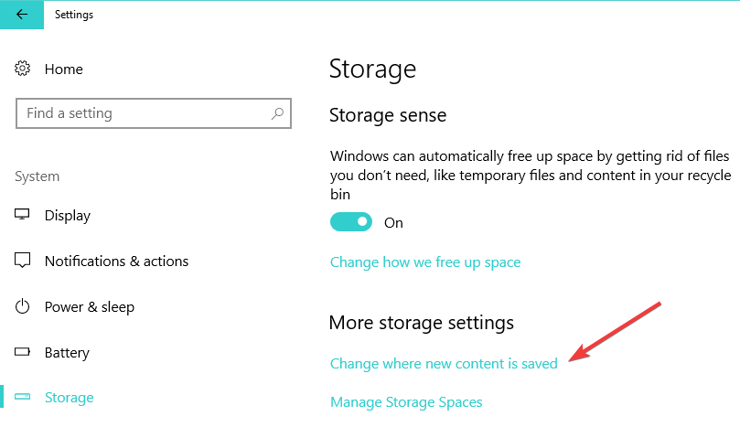This screenshot has width=740, height=427.
Task: Go to Display settings
Action: point(68,216)
